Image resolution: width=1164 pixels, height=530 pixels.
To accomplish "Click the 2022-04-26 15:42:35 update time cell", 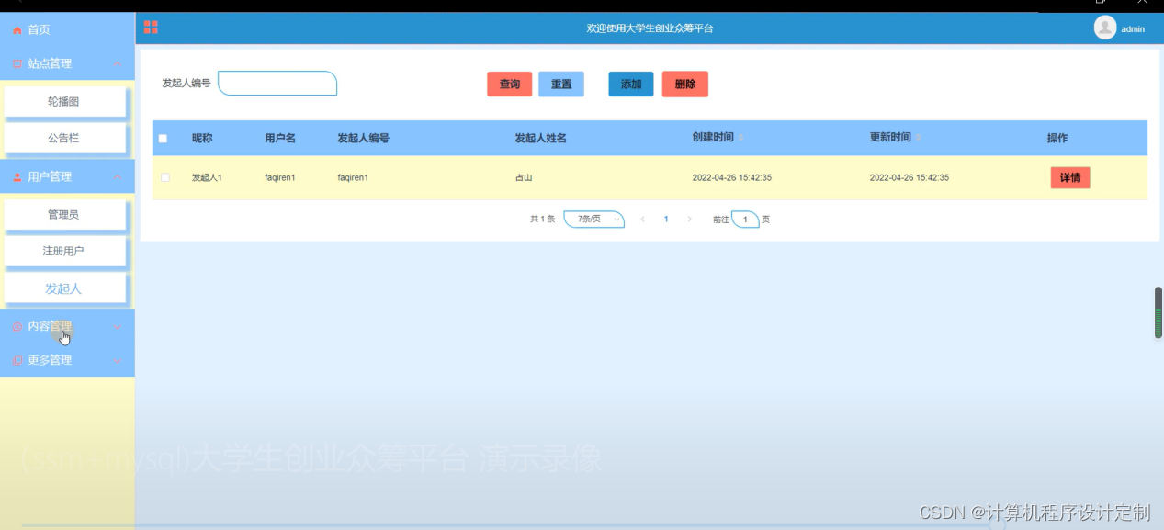I will pos(910,177).
